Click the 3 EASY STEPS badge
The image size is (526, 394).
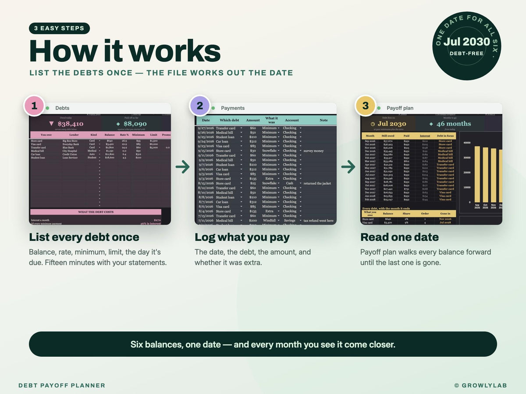point(59,28)
